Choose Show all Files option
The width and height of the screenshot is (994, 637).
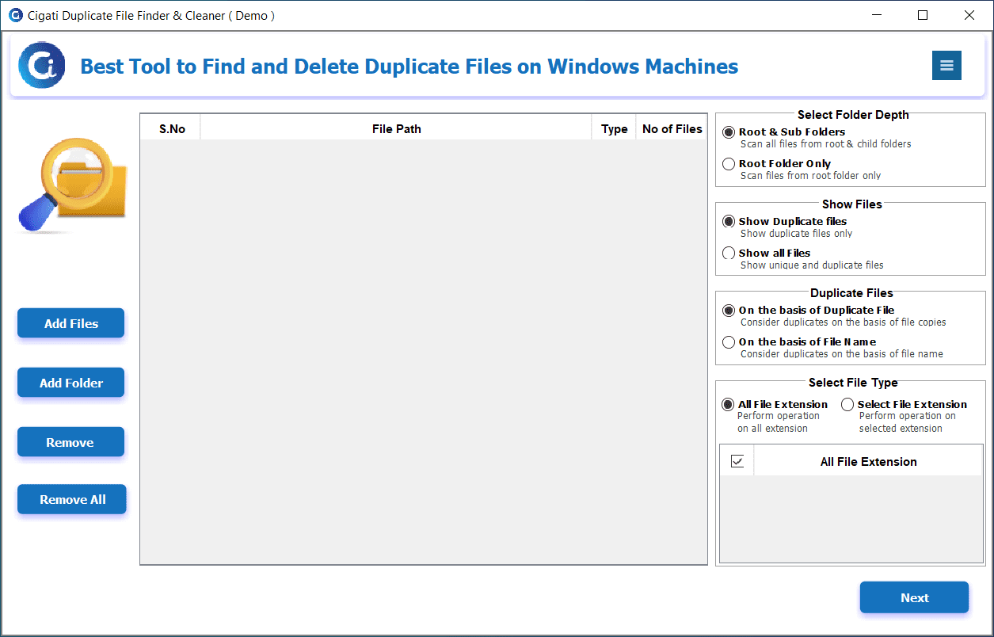[x=729, y=254]
